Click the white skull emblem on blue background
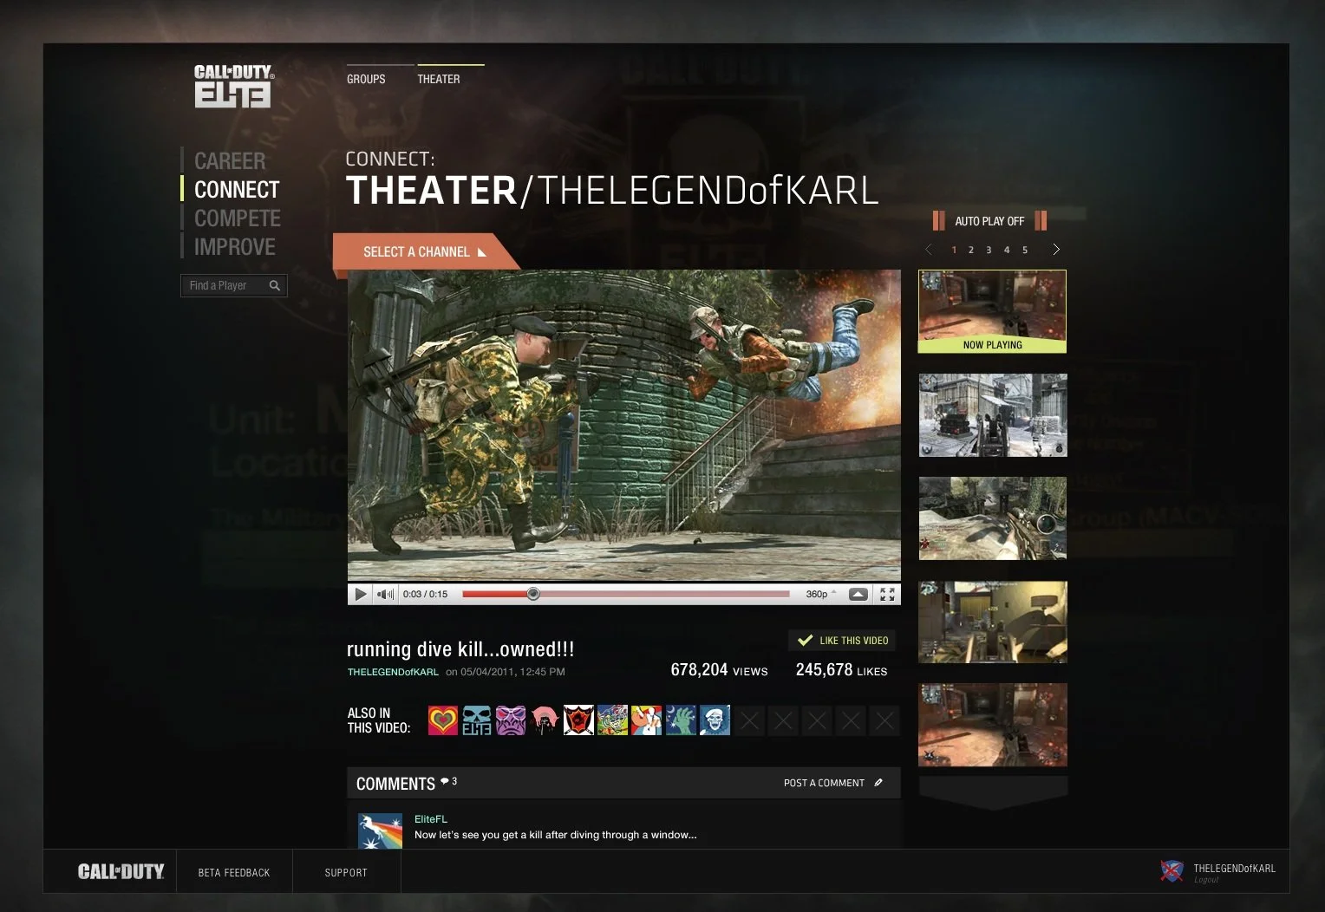The image size is (1325, 912). point(715,720)
